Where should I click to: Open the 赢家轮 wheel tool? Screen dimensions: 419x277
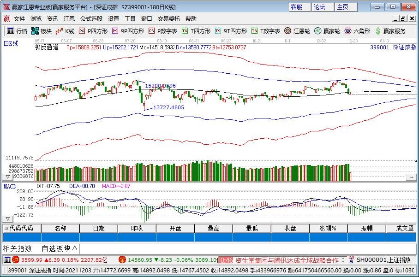pos(327,31)
